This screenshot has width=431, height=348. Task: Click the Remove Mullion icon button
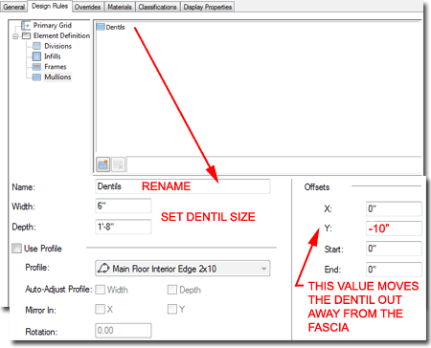coord(118,164)
